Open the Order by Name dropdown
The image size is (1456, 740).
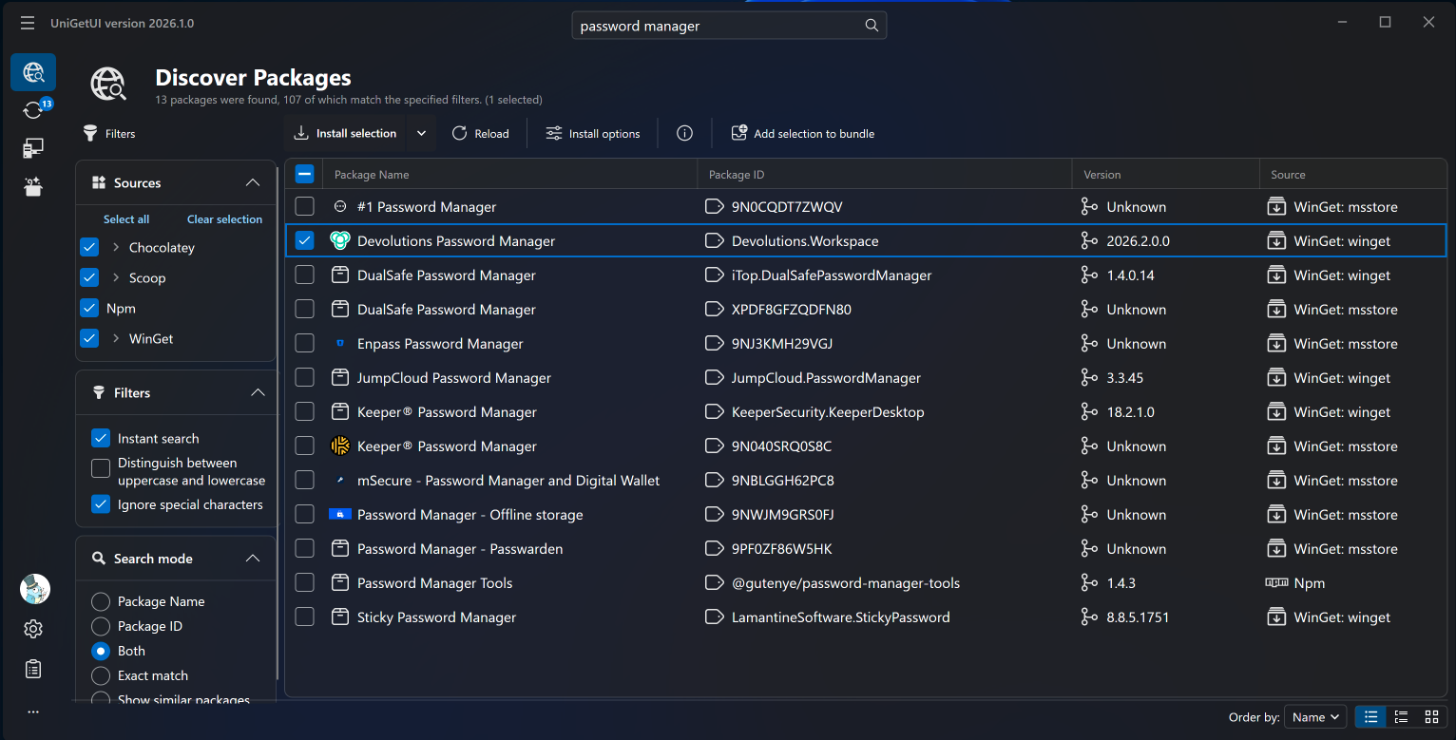click(x=1315, y=717)
